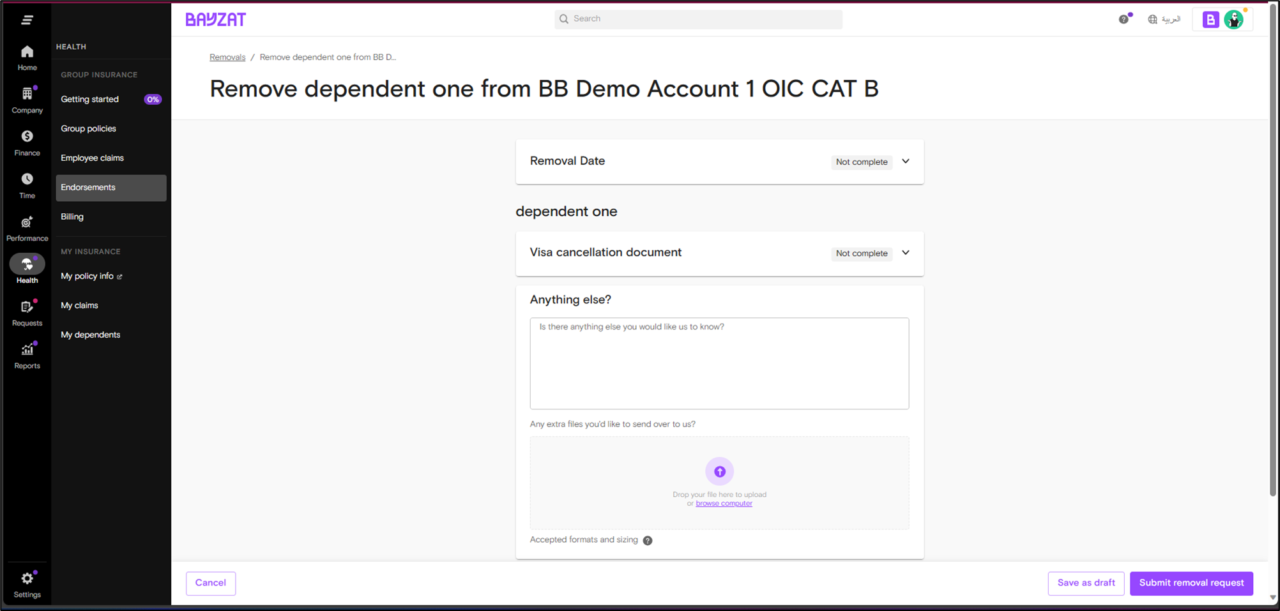Click the upload arrow icon
Screen dimensions: 1280x611
click(x=719, y=472)
